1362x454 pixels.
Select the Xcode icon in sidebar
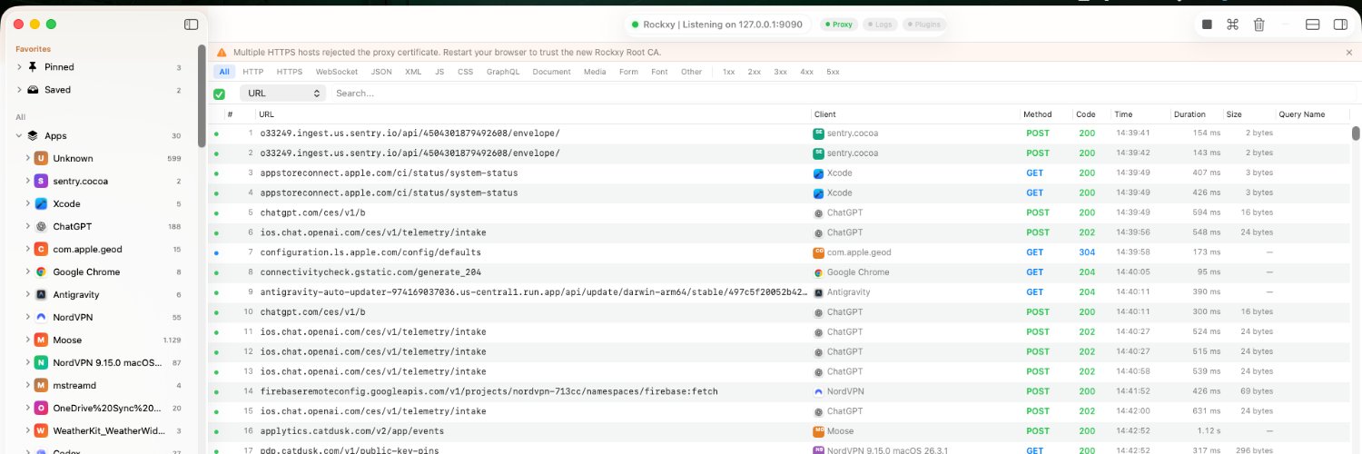(41, 203)
